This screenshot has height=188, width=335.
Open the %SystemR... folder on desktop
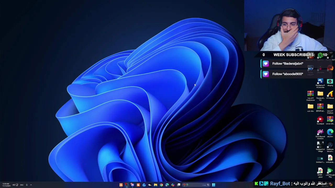(x=320, y=96)
